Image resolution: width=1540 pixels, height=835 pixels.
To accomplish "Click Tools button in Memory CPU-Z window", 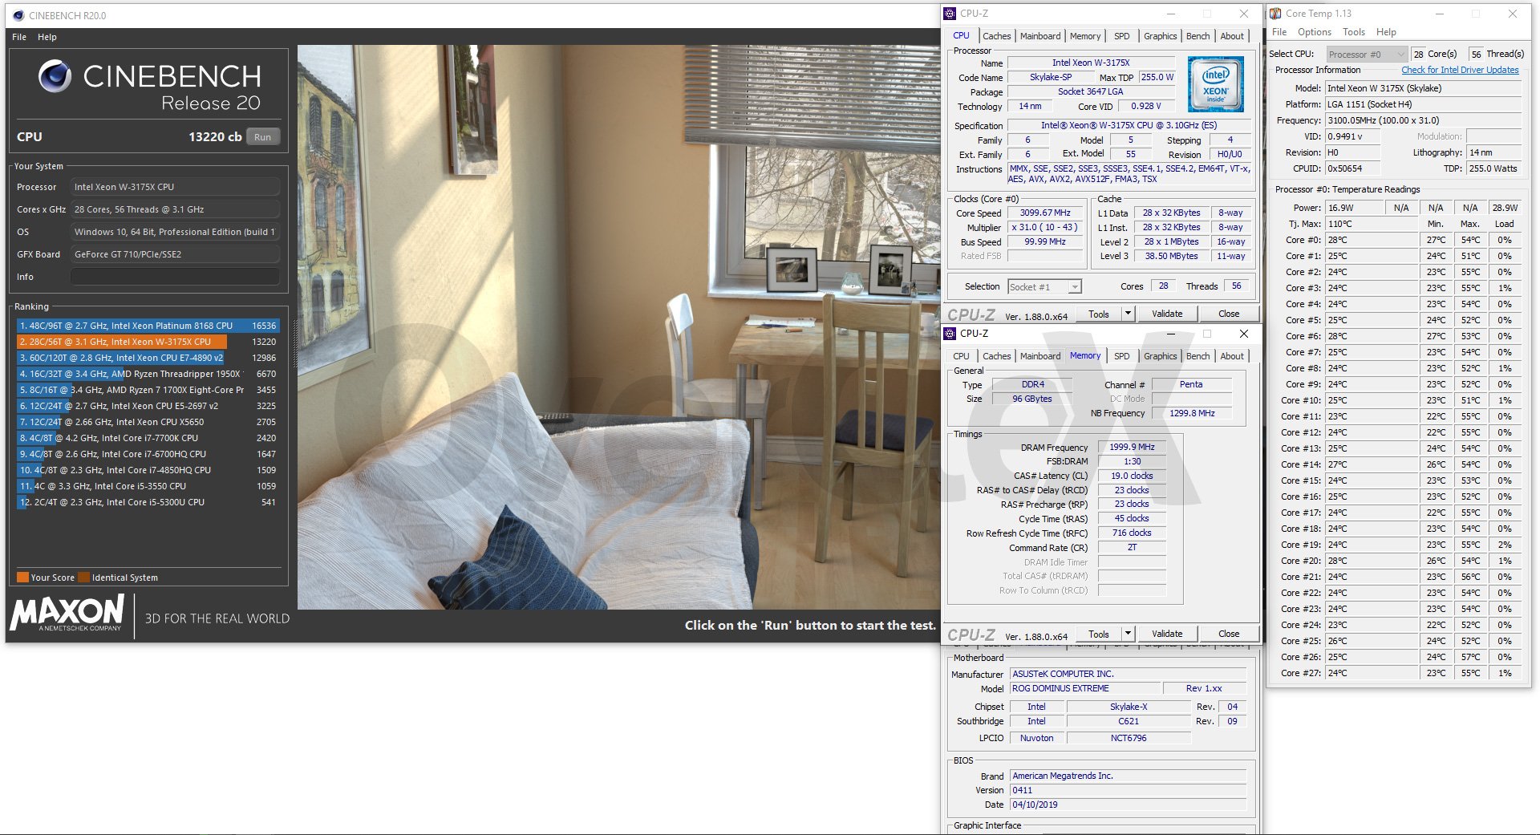I will pyautogui.click(x=1099, y=634).
